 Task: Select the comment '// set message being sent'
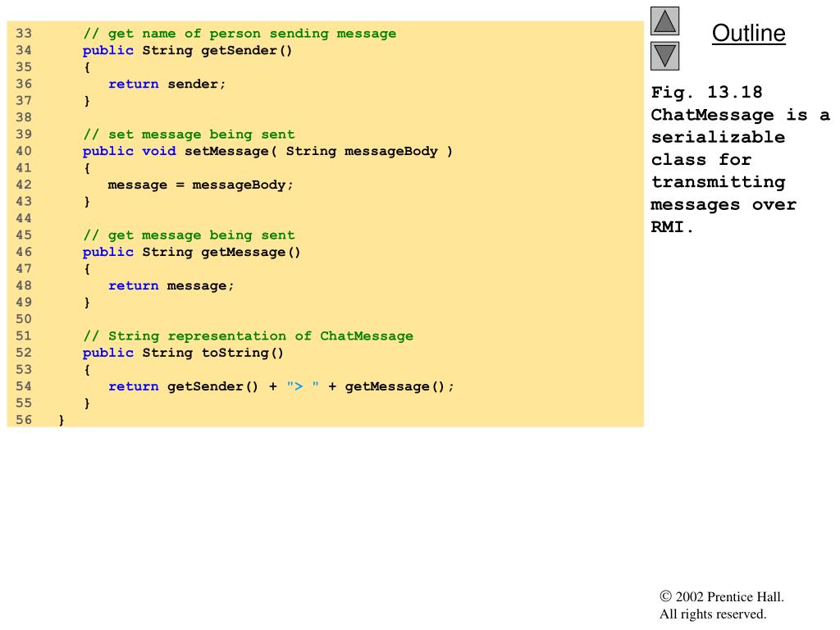[189, 135]
